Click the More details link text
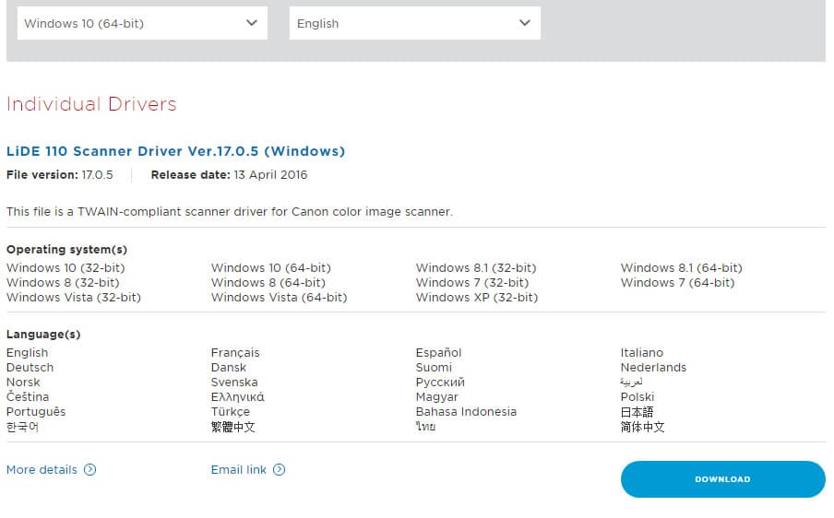834x518 pixels. point(42,470)
